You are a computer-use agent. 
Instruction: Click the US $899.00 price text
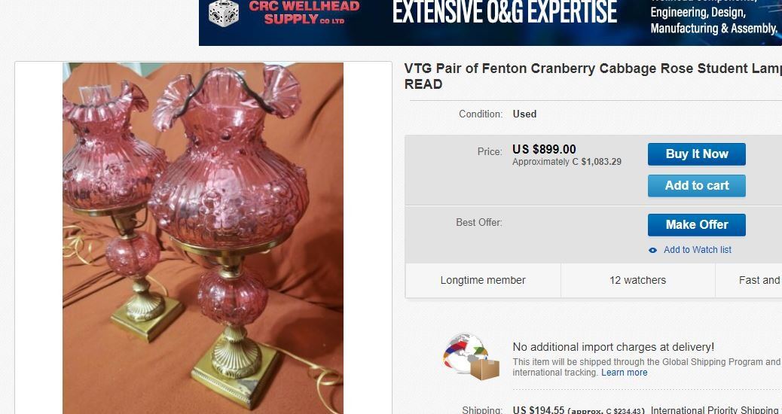point(544,150)
